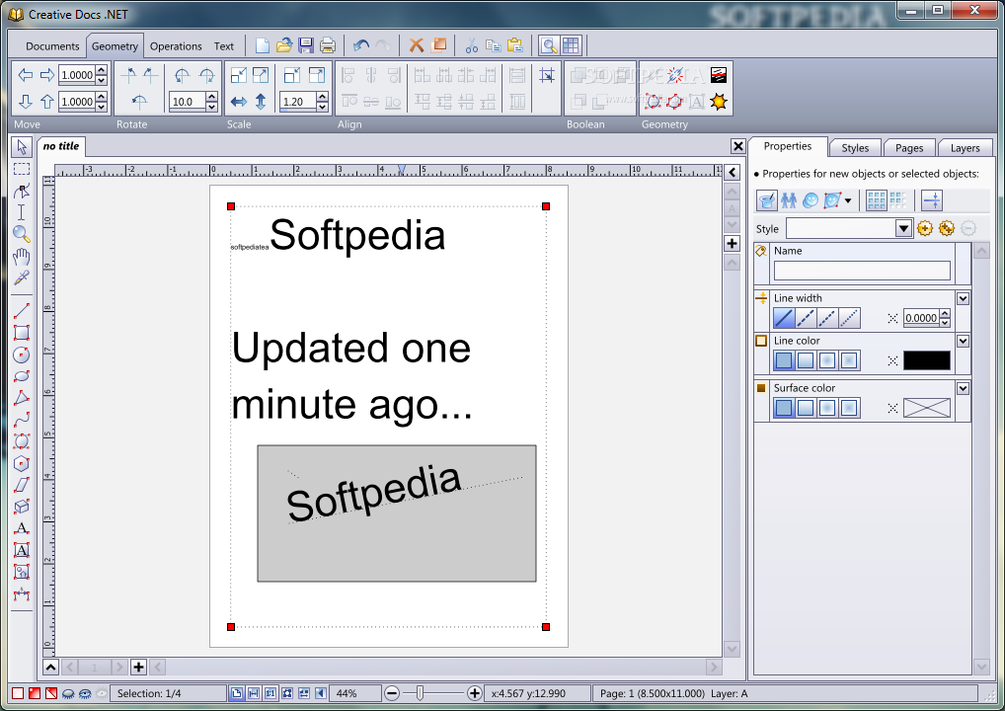Cut selection with scissors icon
The image size is (1005, 711).
tap(472, 45)
